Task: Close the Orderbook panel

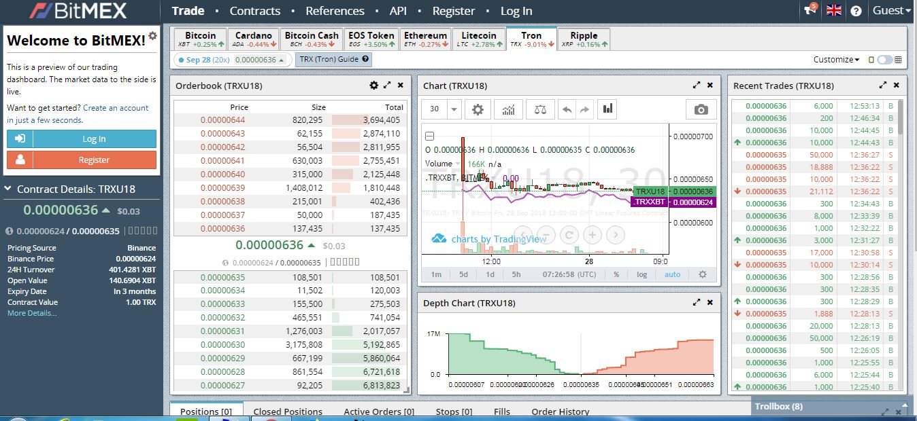Action: [401, 86]
